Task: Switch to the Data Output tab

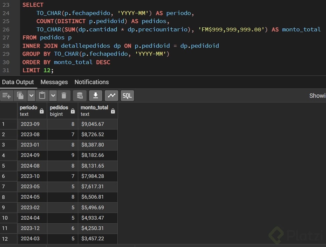Action: pyautogui.click(x=18, y=82)
